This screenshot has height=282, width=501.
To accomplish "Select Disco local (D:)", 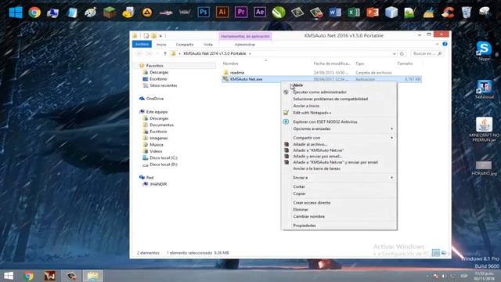I will [164, 164].
